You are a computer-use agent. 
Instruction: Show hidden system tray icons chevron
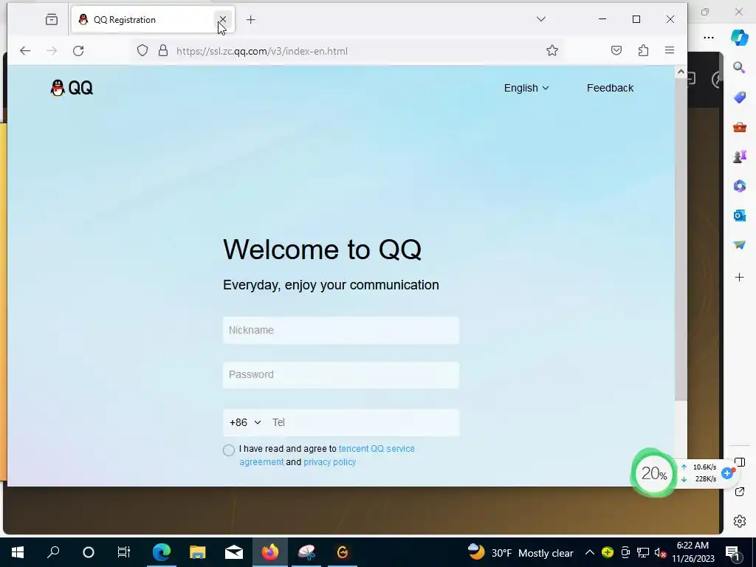point(590,552)
